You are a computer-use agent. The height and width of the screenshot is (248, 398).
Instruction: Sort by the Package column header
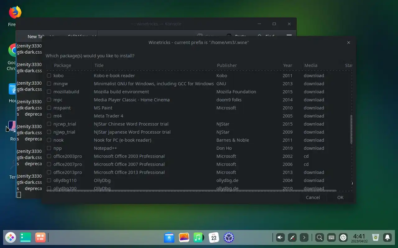tap(72, 65)
